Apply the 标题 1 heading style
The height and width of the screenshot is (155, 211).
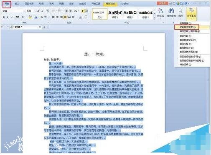click(x=115, y=14)
